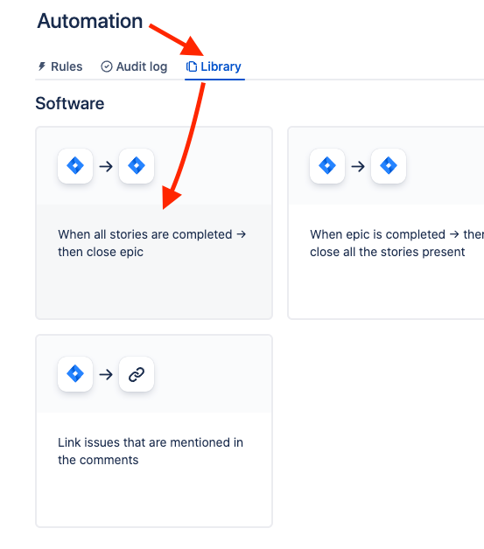Open 'When all stories are completed' template
This screenshot has width=484, height=549.
point(154,223)
